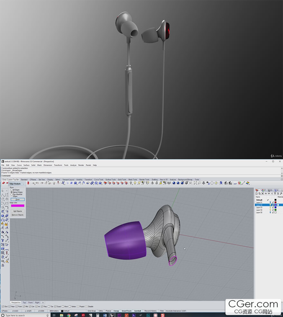Click the magenta Edge color swatch
Viewport: 283px width, 317px height.
pyautogui.click(x=17, y=206)
